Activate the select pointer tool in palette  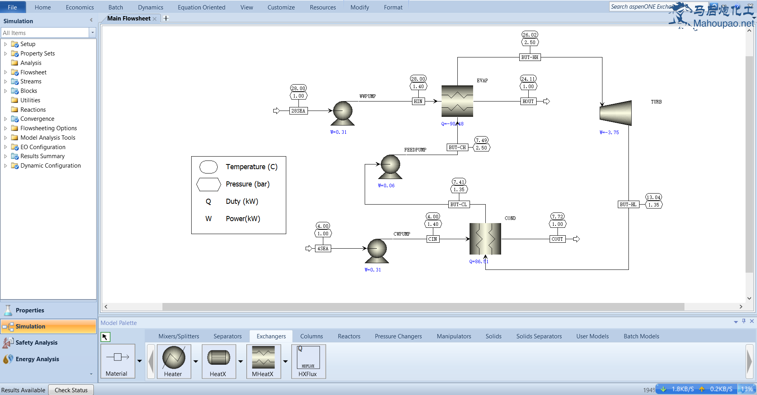click(x=105, y=337)
